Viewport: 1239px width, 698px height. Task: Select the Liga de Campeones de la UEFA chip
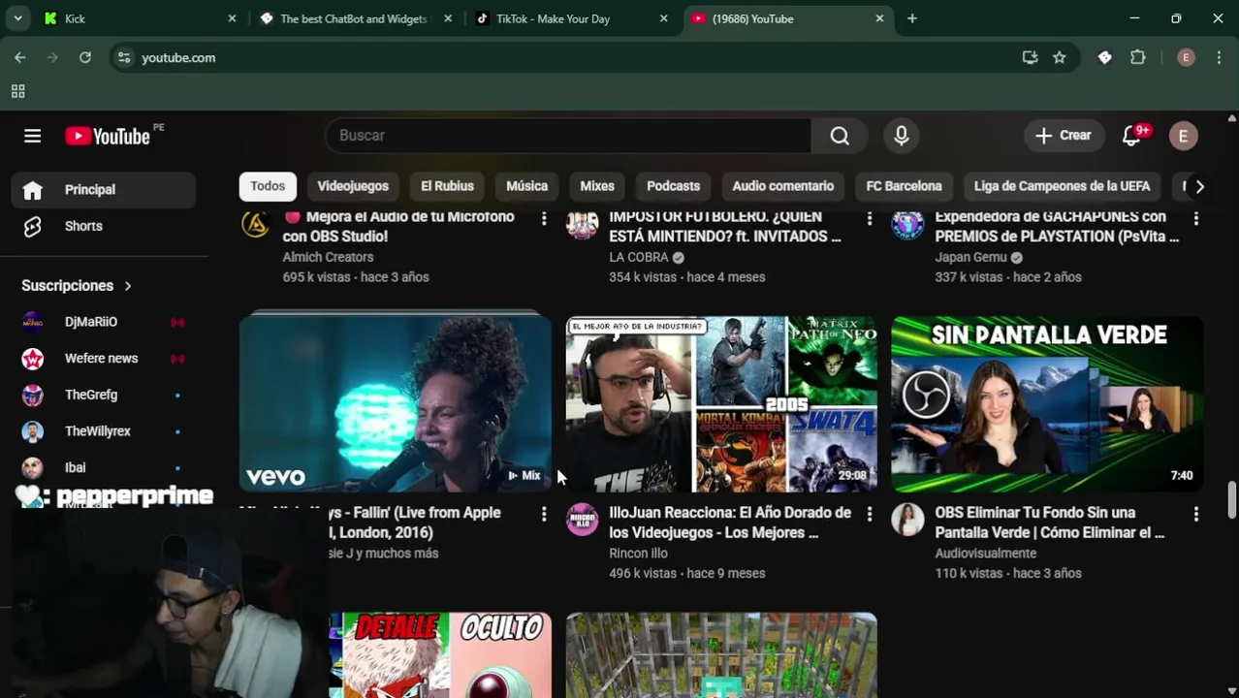click(1062, 186)
